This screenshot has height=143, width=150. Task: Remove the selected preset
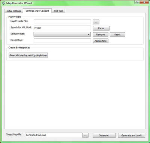(100, 35)
